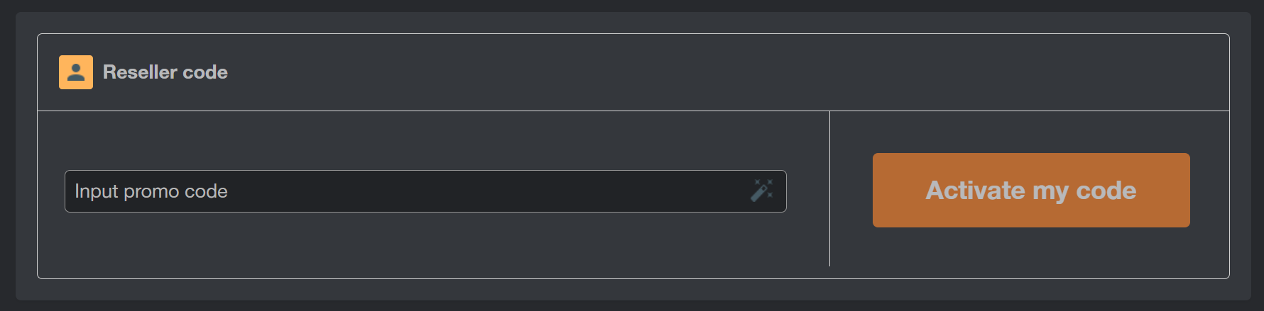The image size is (1264, 311).
Task: Choose the orange square account icon
Action: [76, 72]
